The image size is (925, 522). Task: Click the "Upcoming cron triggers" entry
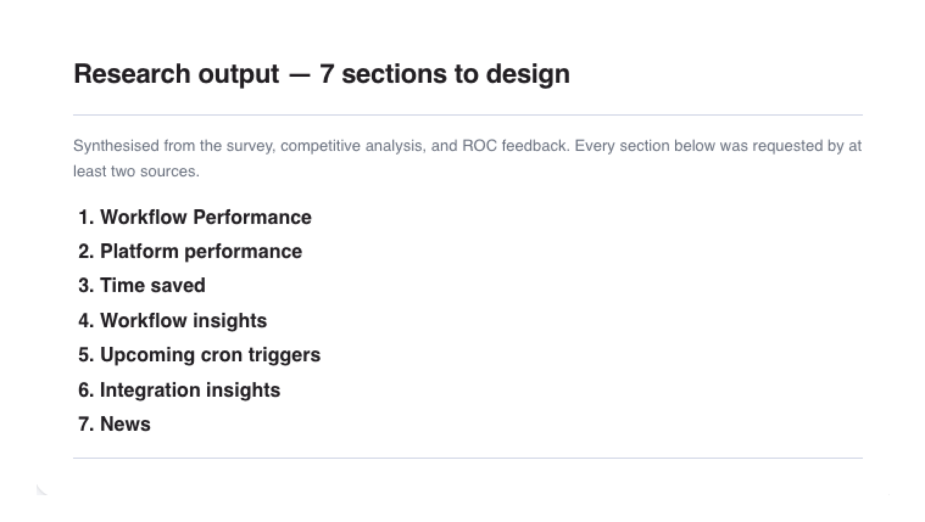tap(210, 355)
